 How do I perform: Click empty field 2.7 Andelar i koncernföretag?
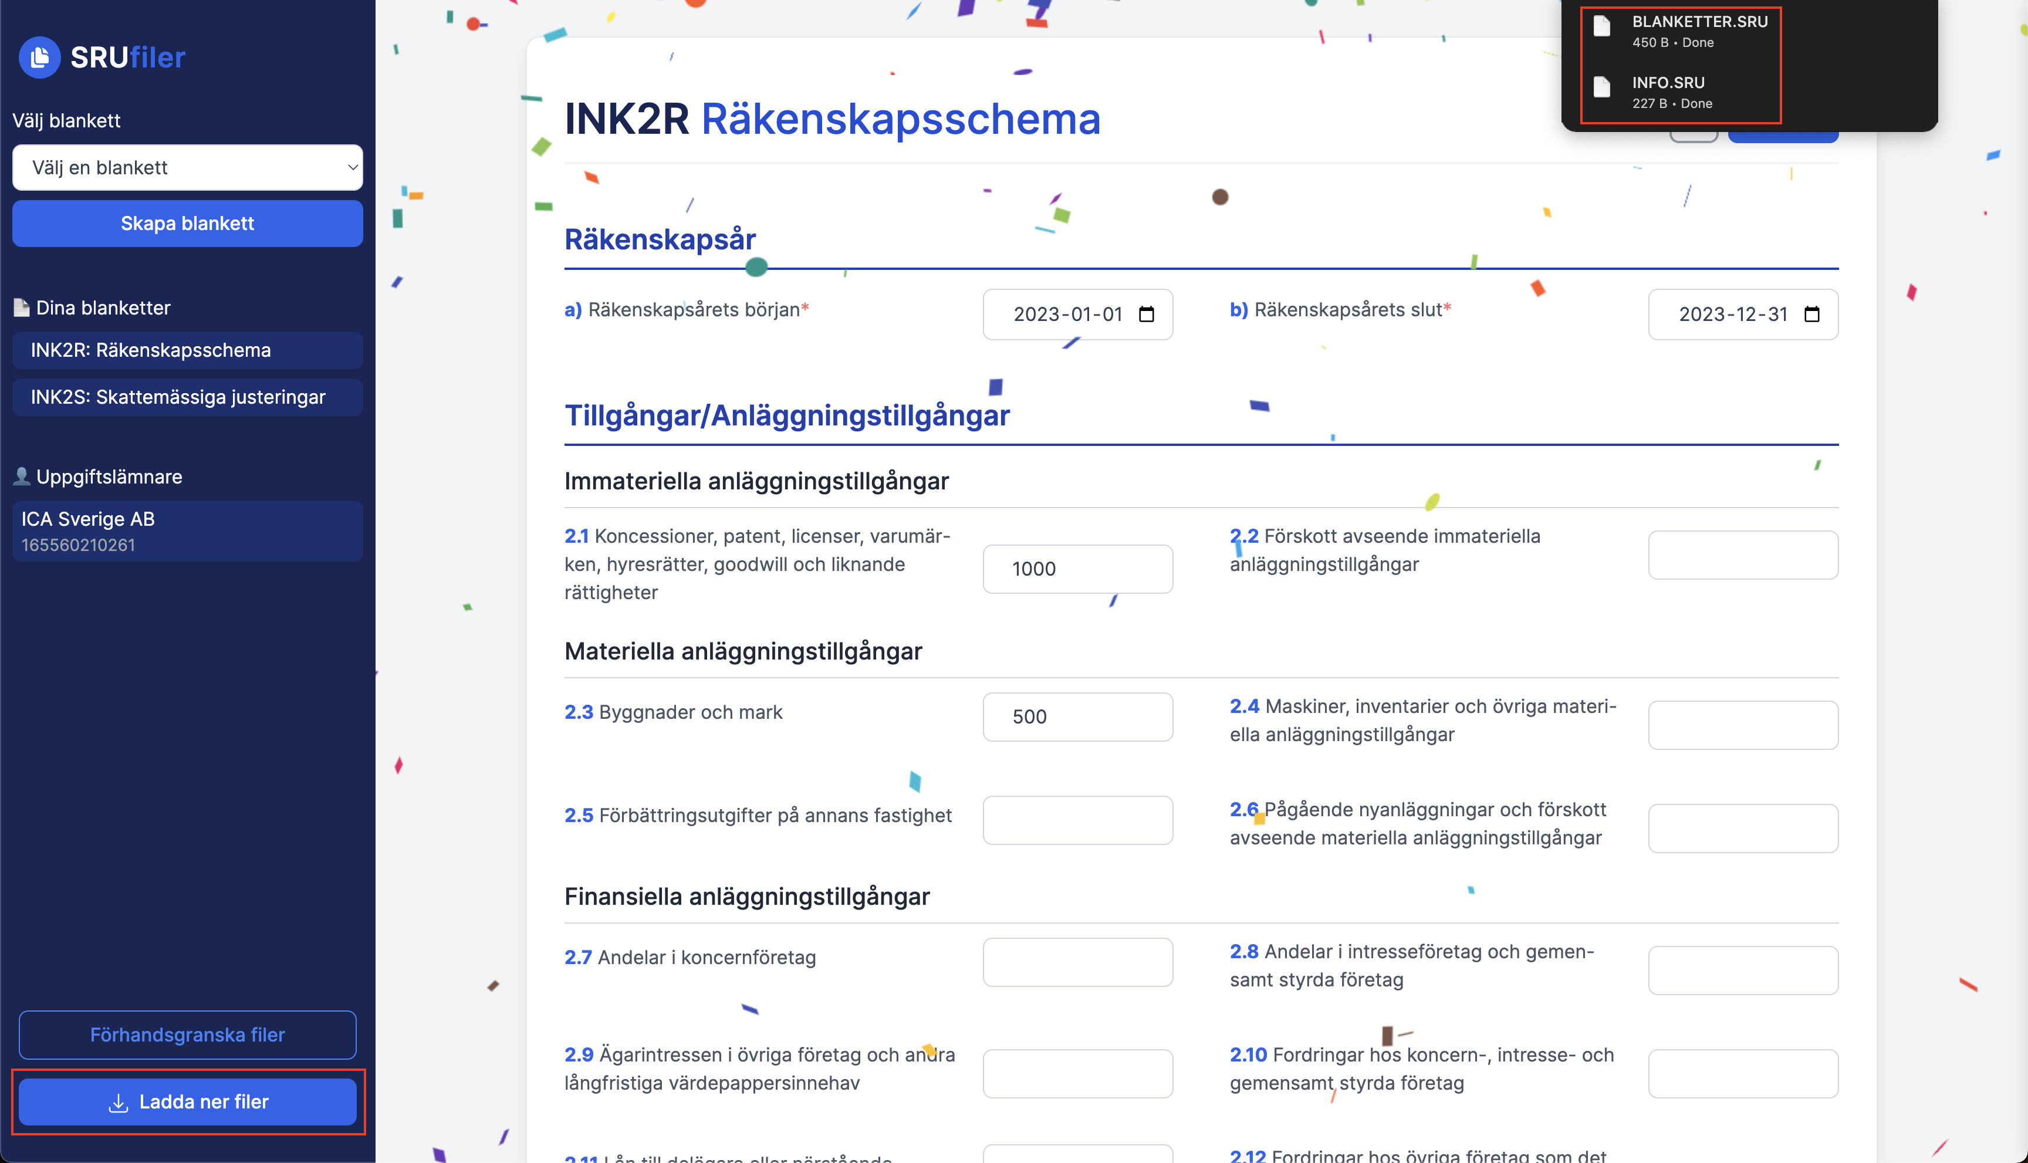1077,962
